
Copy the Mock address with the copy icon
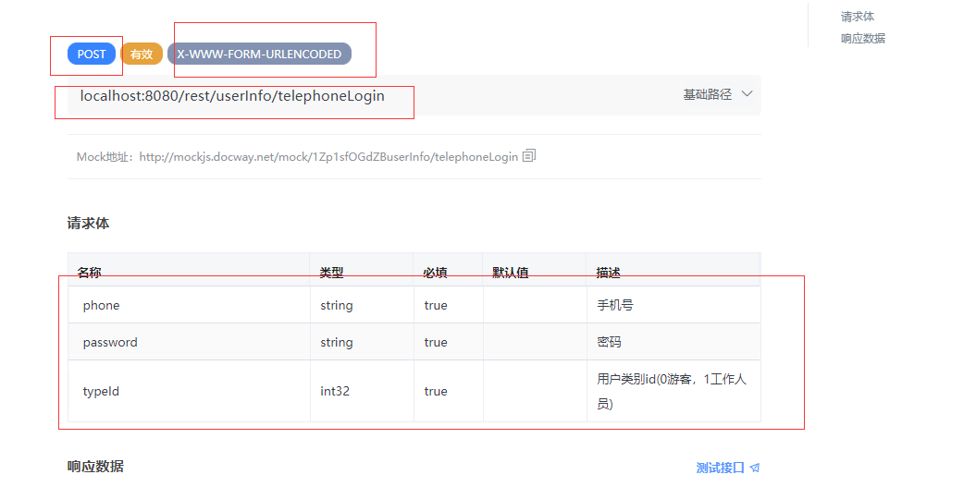click(x=529, y=155)
